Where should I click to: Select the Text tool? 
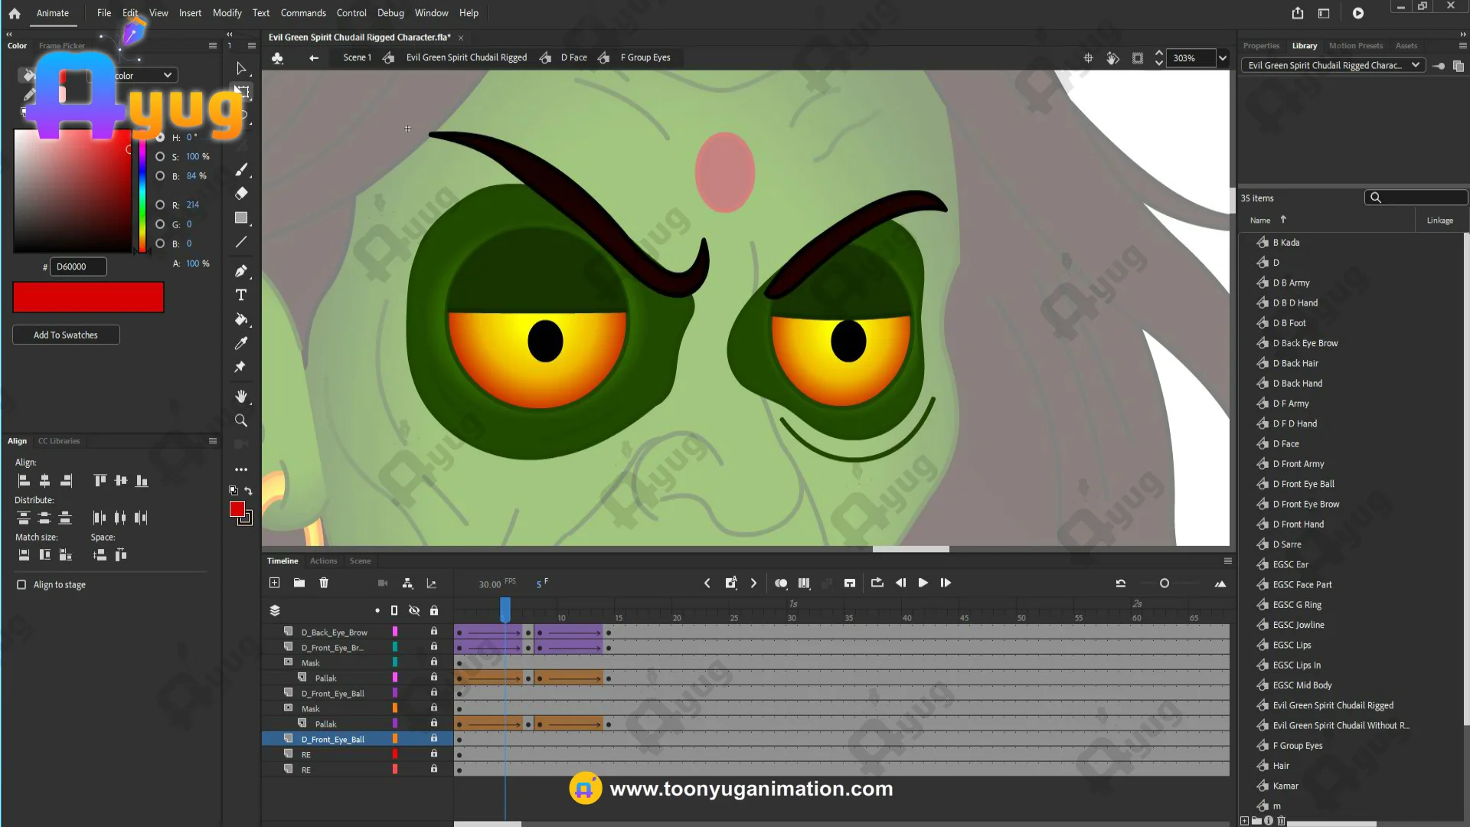[x=241, y=295]
